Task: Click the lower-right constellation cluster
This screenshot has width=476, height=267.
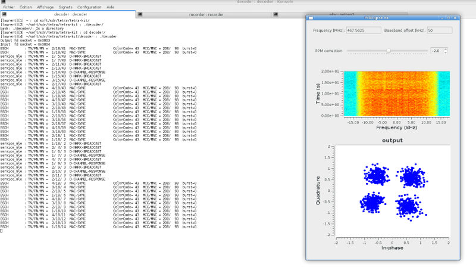Action: [410, 207]
